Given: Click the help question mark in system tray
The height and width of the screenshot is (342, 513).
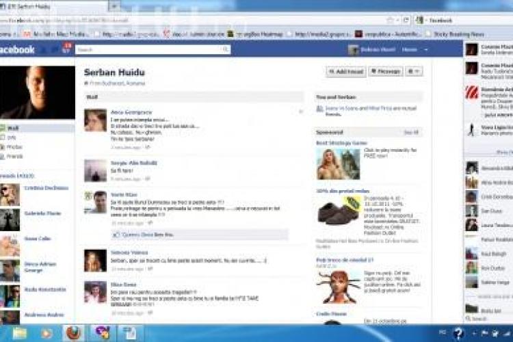Looking at the screenshot, I should click(x=460, y=333).
